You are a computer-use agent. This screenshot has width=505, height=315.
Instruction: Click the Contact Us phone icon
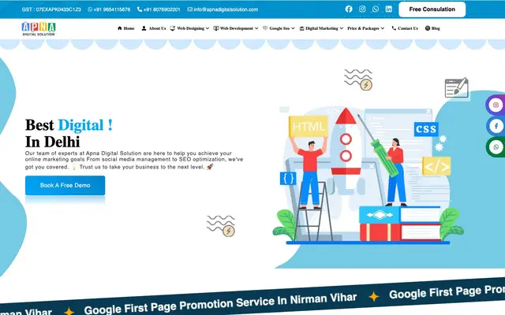point(394,28)
